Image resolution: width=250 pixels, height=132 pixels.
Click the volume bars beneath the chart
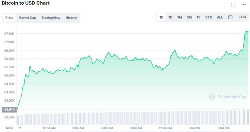coord(132,118)
